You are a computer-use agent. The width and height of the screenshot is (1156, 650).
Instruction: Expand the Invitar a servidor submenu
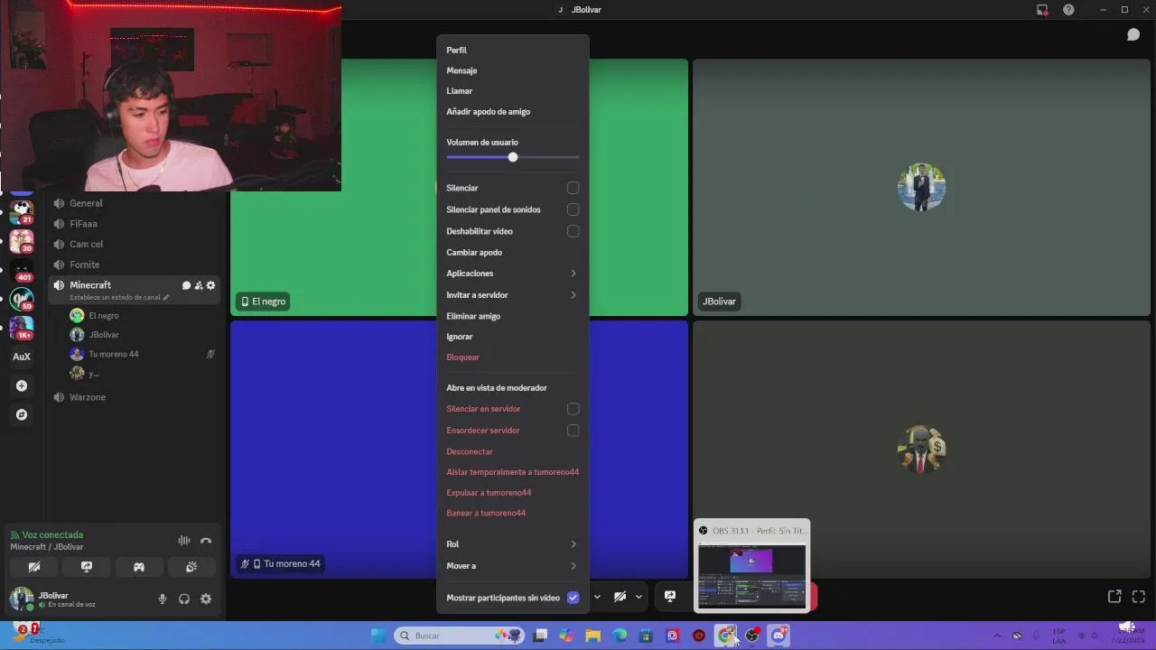pos(512,295)
